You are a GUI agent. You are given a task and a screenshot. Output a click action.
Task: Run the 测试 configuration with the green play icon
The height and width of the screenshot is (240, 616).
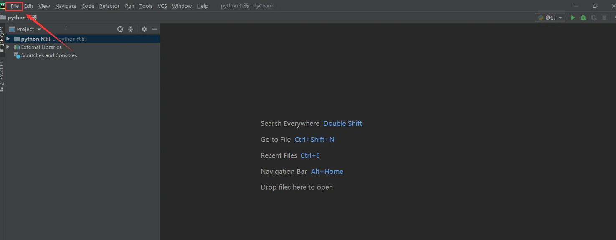point(573,17)
